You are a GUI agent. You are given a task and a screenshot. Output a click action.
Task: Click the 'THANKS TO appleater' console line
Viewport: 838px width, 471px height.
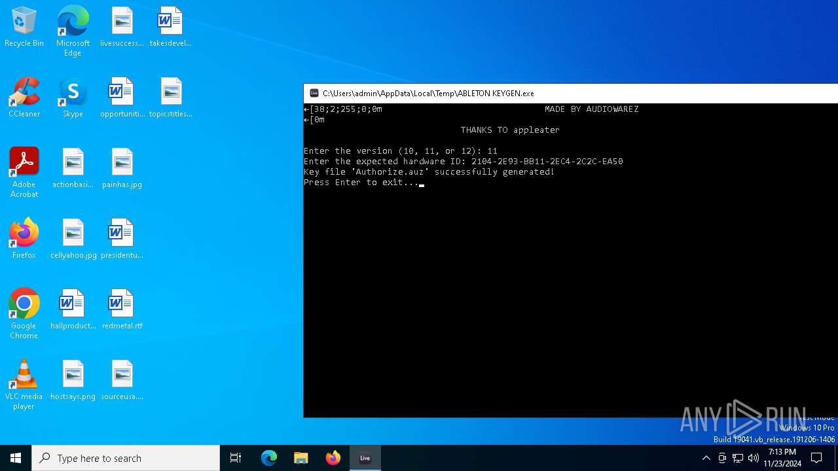pyautogui.click(x=511, y=130)
